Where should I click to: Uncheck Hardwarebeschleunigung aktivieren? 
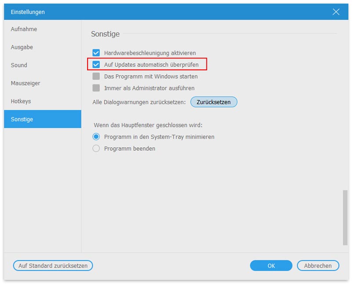coord(96,53)
